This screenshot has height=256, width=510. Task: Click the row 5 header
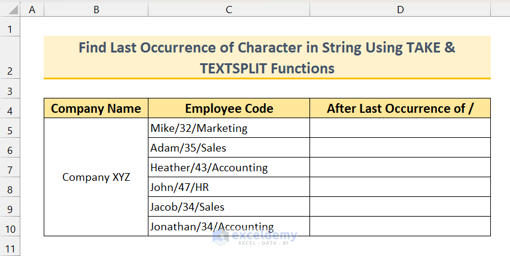tap(10, 128)
